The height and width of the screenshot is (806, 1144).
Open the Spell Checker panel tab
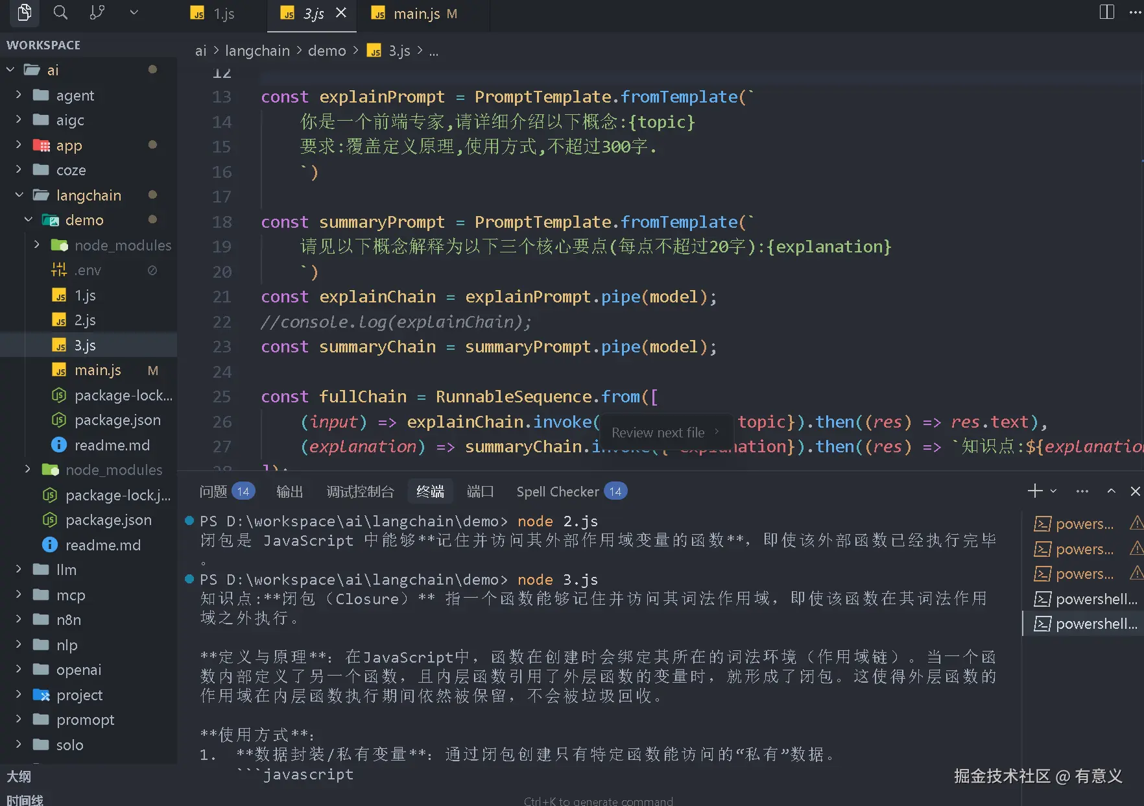click(x=571, y=491)
